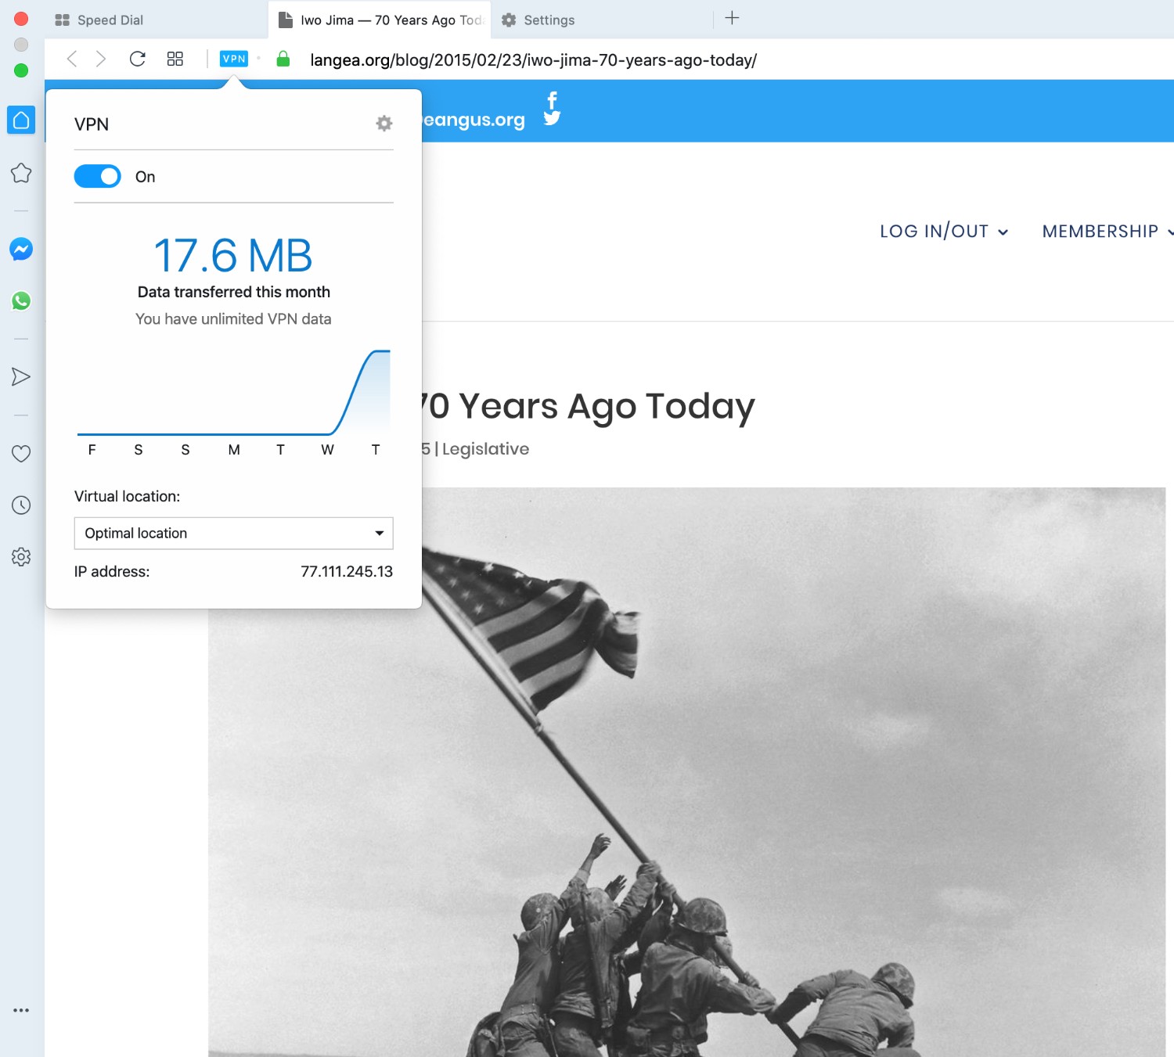Image resolution: width=1174 pixels, height=1057 pixels.
Task: Open sidebar three-dot setup menu
Action: tap(21, 1010)
